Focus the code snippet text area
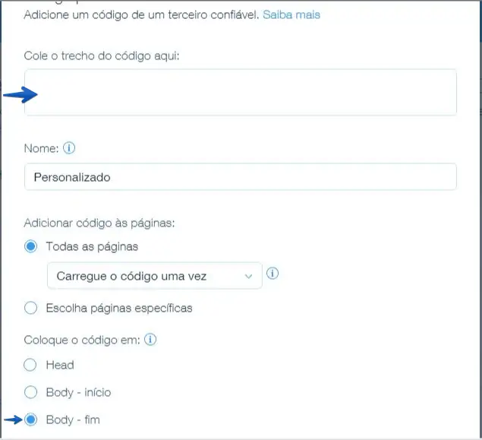 click(241, 92)
